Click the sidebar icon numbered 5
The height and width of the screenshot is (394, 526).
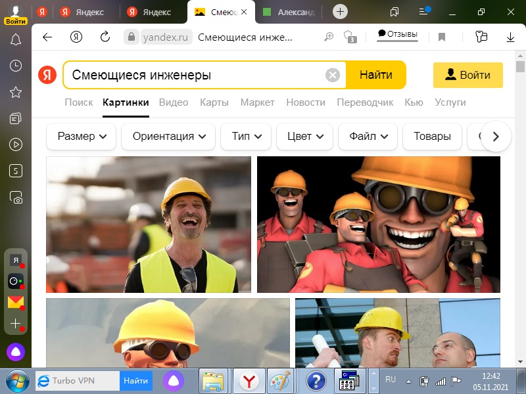(x=15, y=171)
